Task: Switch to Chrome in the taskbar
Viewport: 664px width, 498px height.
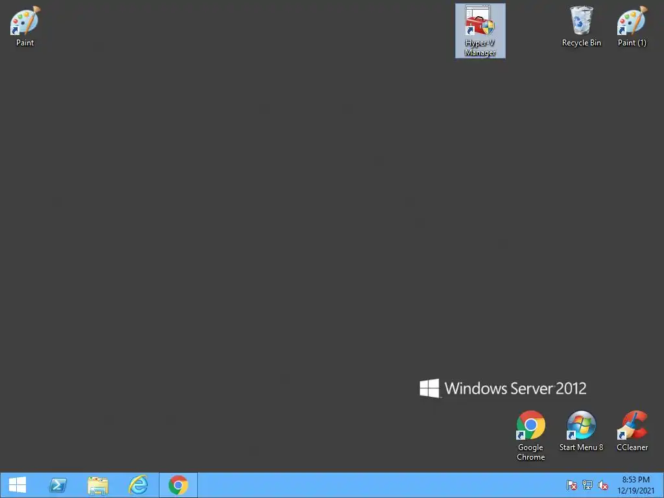Action: coord(178,485)
